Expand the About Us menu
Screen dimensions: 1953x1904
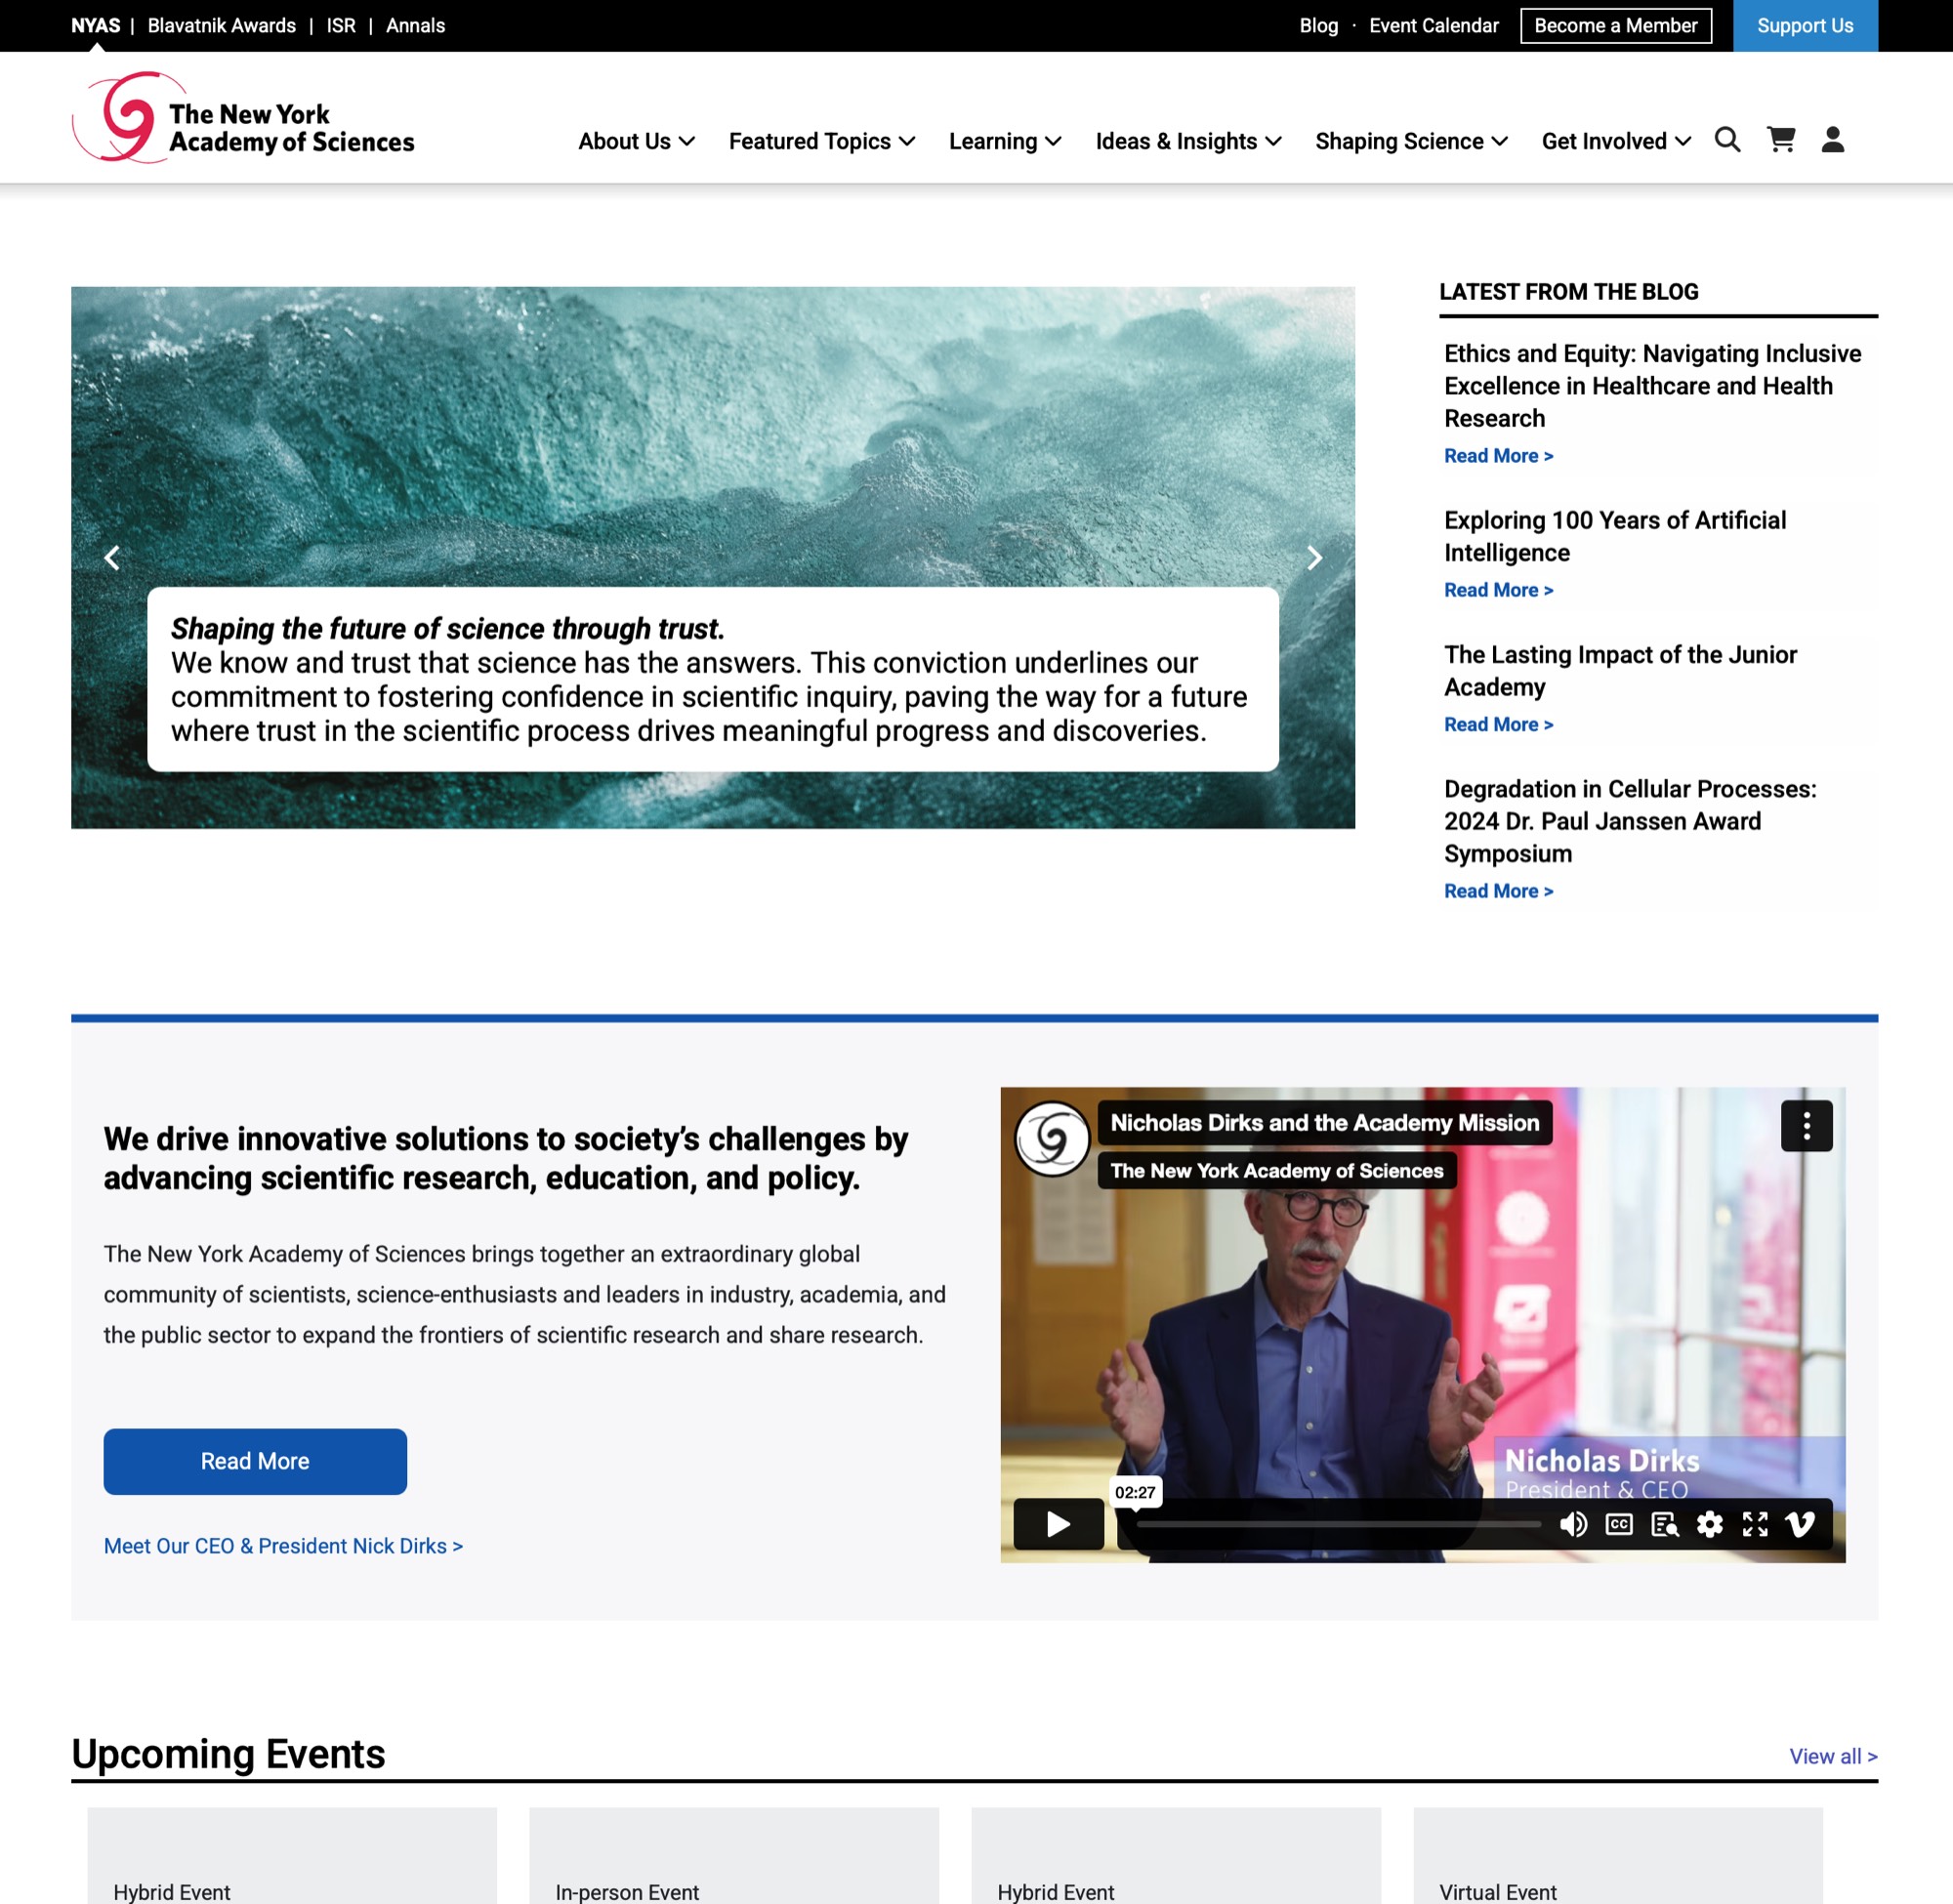point(636,141)
